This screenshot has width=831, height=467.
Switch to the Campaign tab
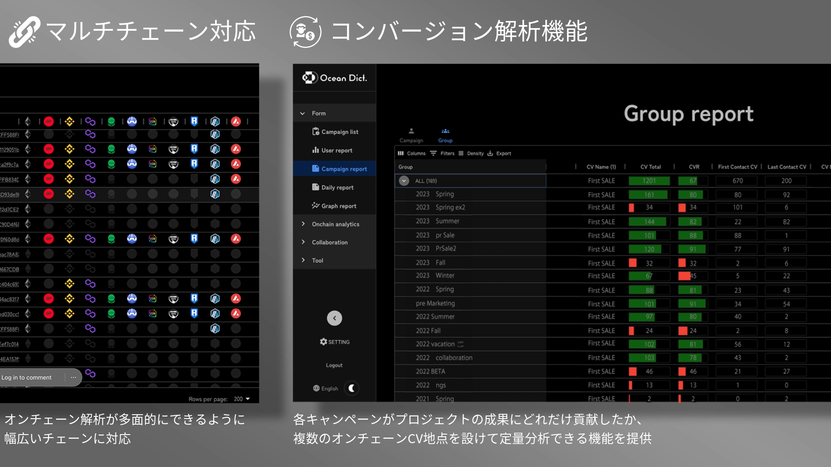click(x=411, y=135)
